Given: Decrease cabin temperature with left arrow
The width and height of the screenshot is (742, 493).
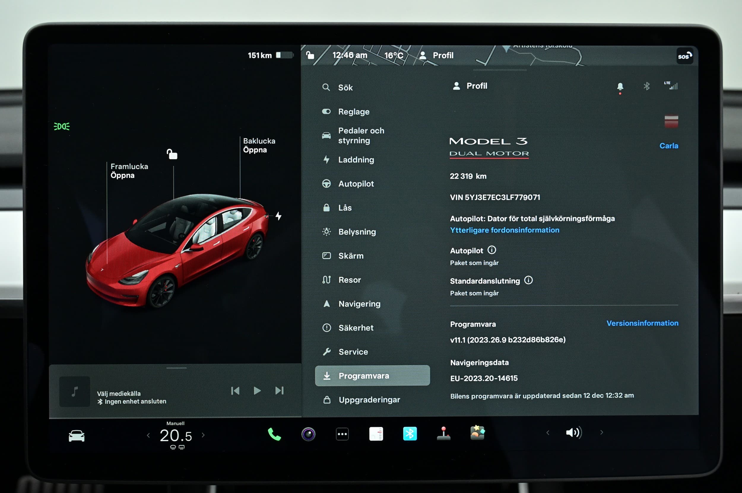Looking at the screenshot, I should pyautogui.click(x=148, y=435).
